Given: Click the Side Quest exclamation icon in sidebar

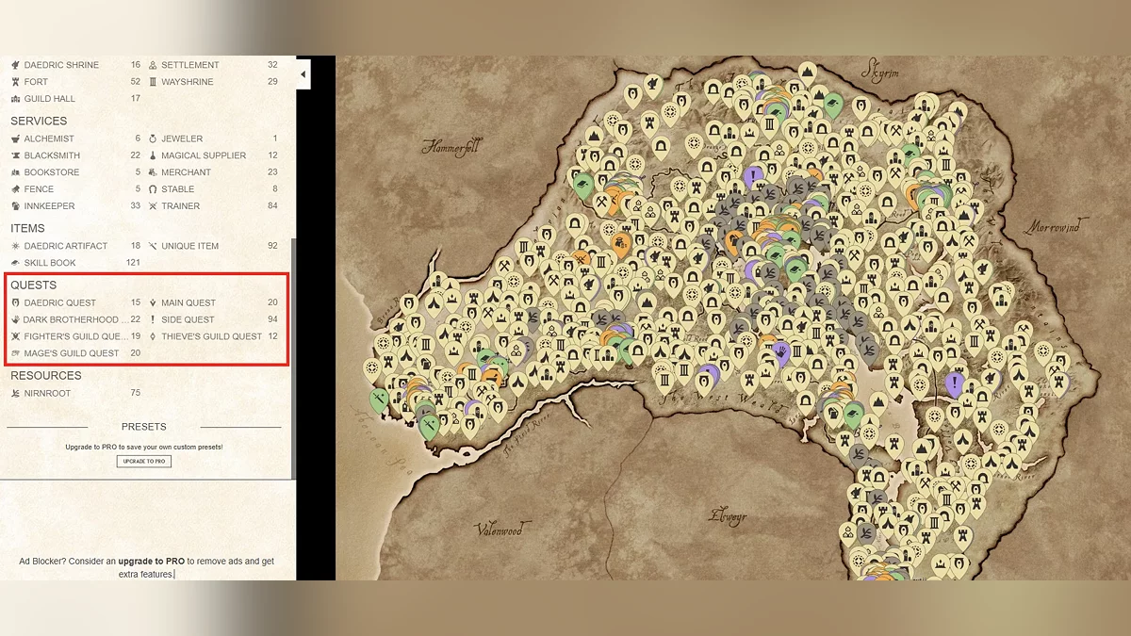Looking at the screenshot, I should point(153,319).
